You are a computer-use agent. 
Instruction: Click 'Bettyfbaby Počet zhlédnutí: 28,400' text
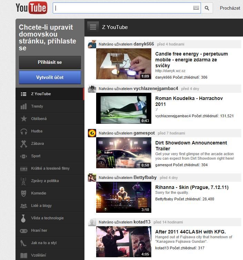tap(184, 199)
